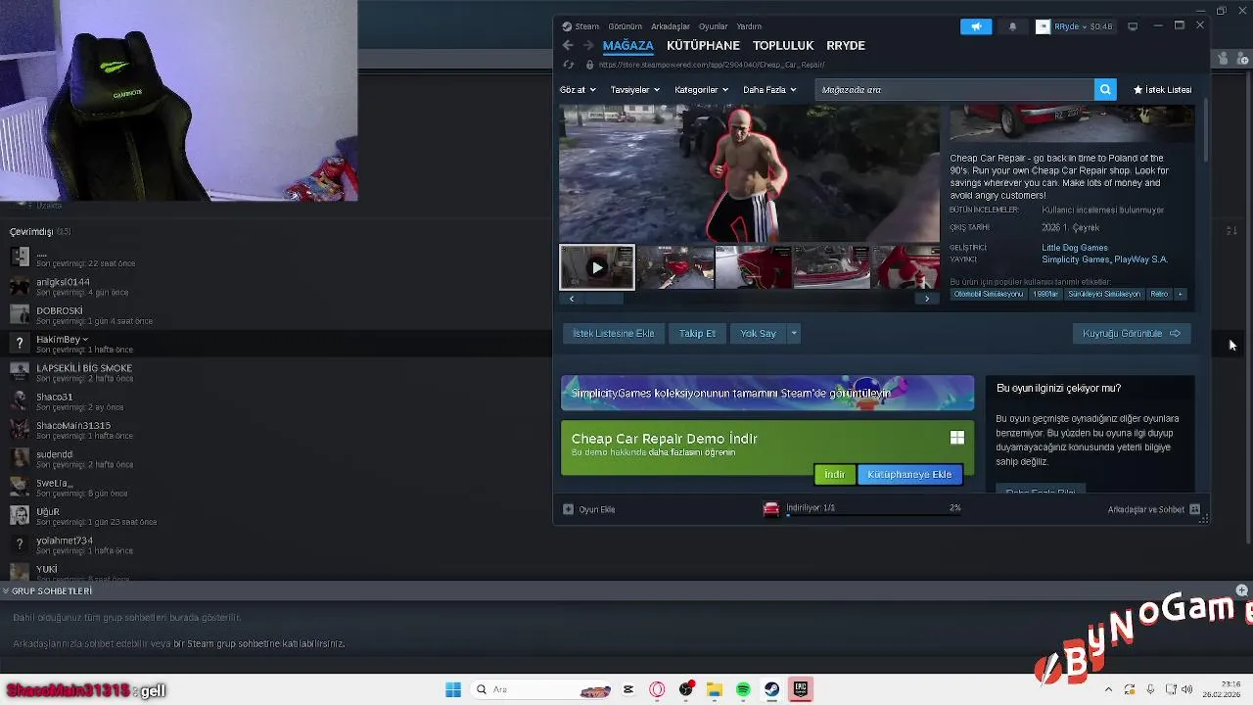This screenshot has height=705, width=1253.
Task: Click the SimplicityGames collection banner
Action: point(767,393)
